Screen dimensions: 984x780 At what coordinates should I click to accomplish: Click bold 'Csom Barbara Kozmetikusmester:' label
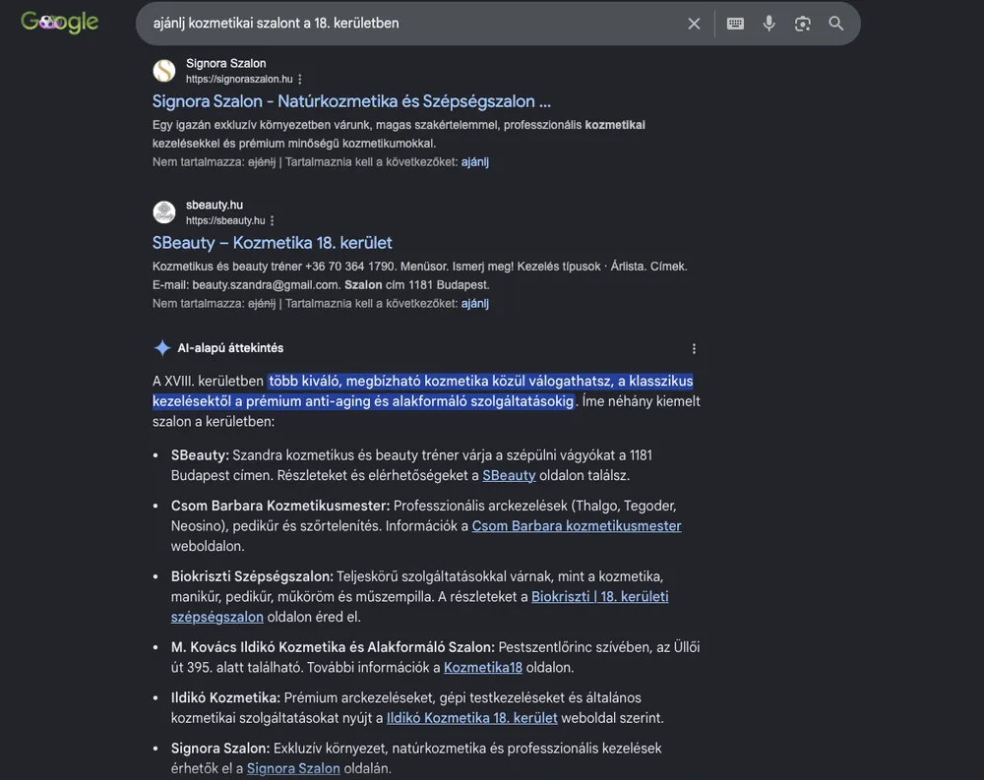tap(280, 506)
